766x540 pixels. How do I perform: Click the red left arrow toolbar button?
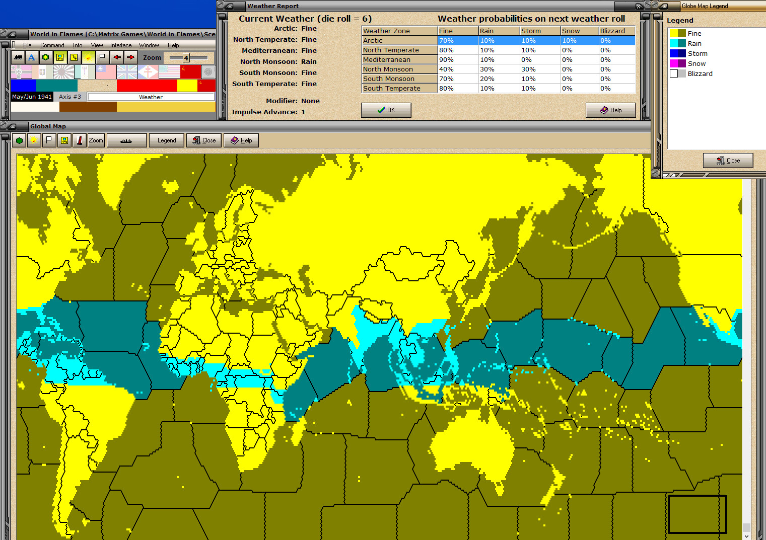pyautogui.click(x=117, y=57)
